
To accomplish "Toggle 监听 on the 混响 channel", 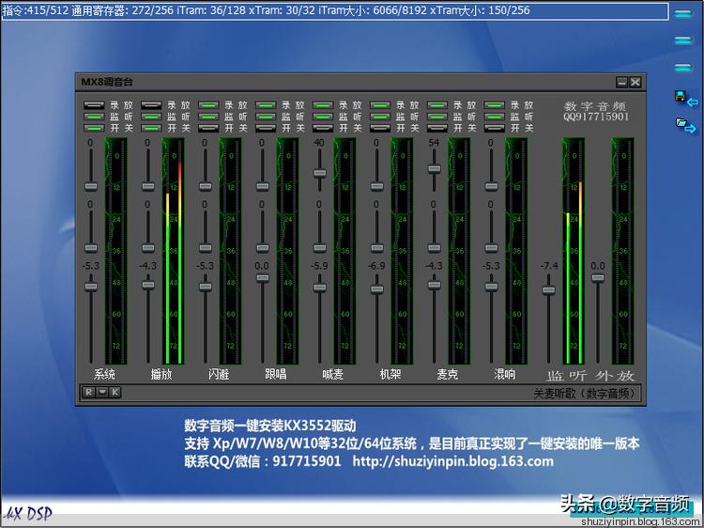I will coord(495,116).
